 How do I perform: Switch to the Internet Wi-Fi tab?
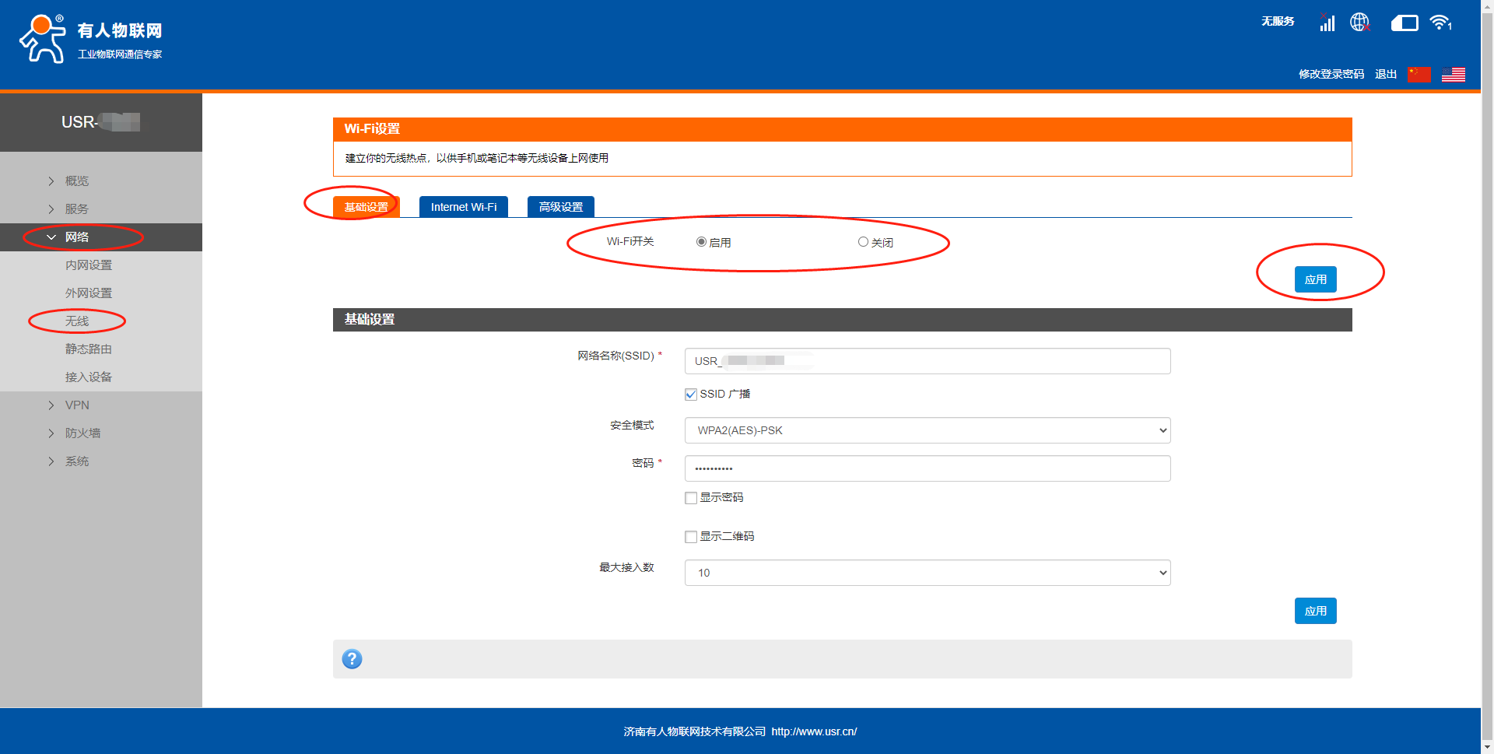click(463, 207)
